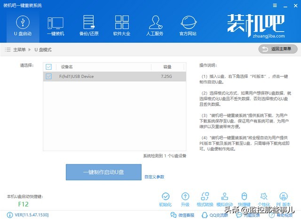Open the 自定义参数 link

(x=154, y=177)
